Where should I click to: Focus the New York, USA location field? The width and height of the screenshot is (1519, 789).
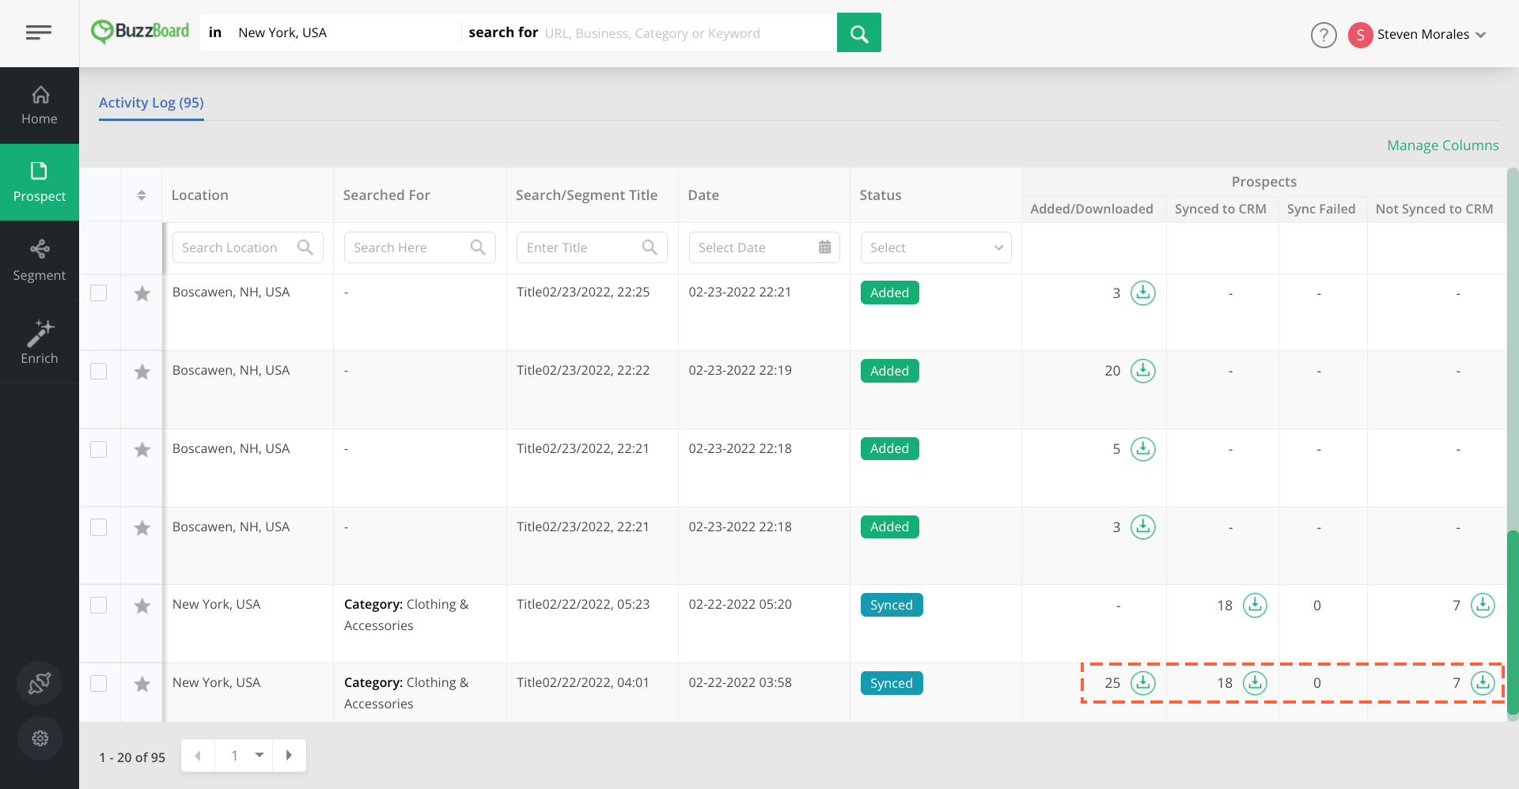347,32
